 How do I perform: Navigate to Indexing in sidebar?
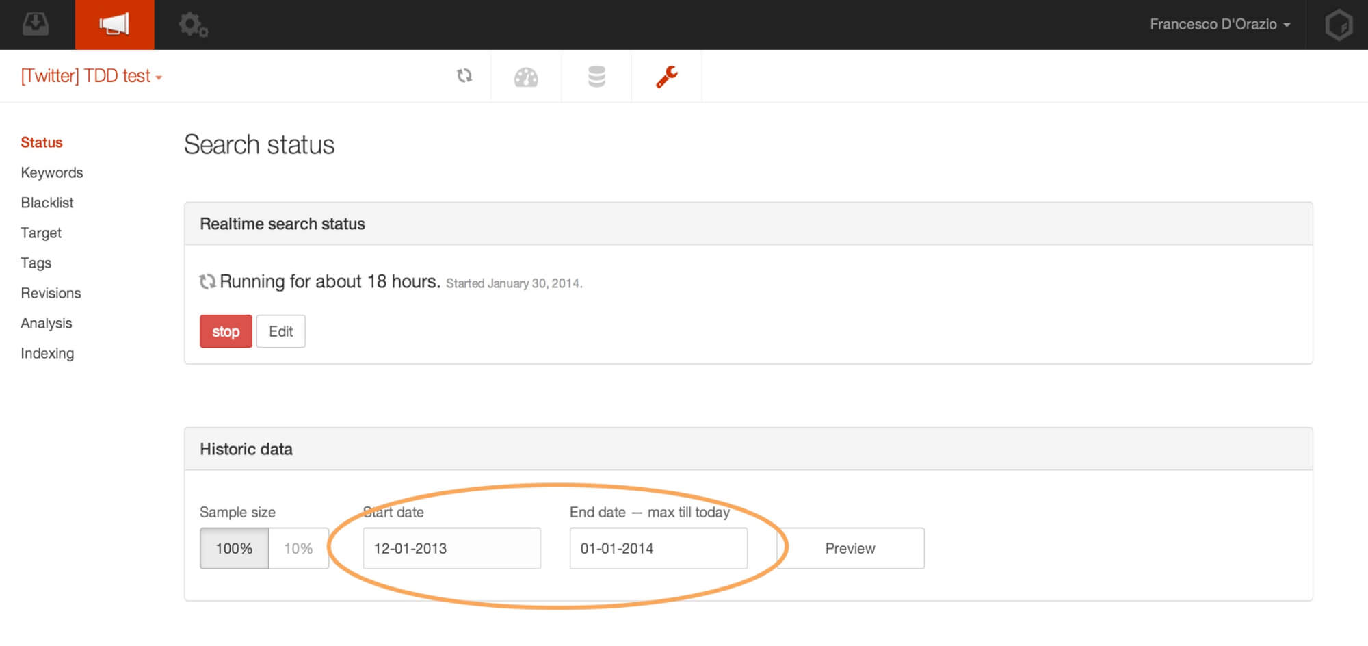pos(47,353)
